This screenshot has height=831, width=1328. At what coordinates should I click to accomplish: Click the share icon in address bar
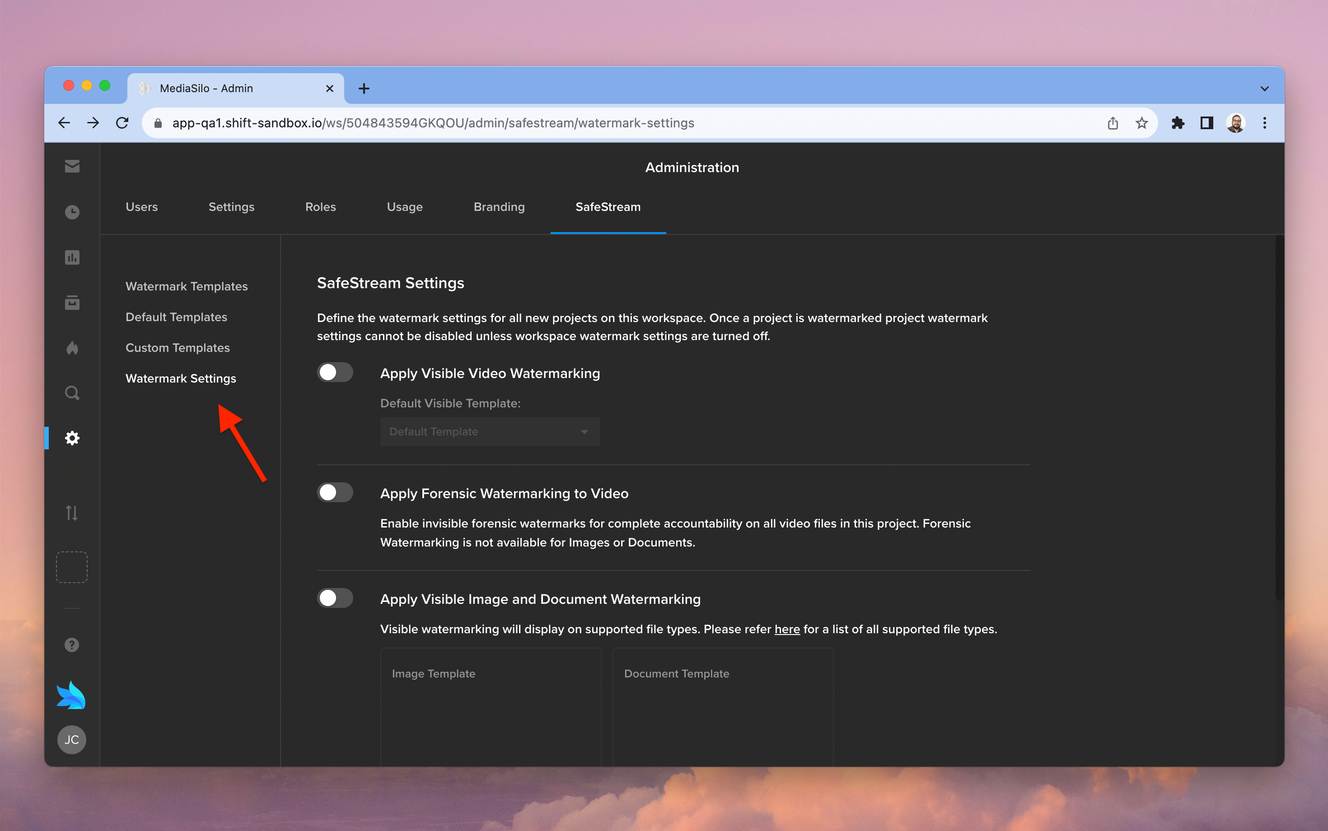pos(1113,123)
